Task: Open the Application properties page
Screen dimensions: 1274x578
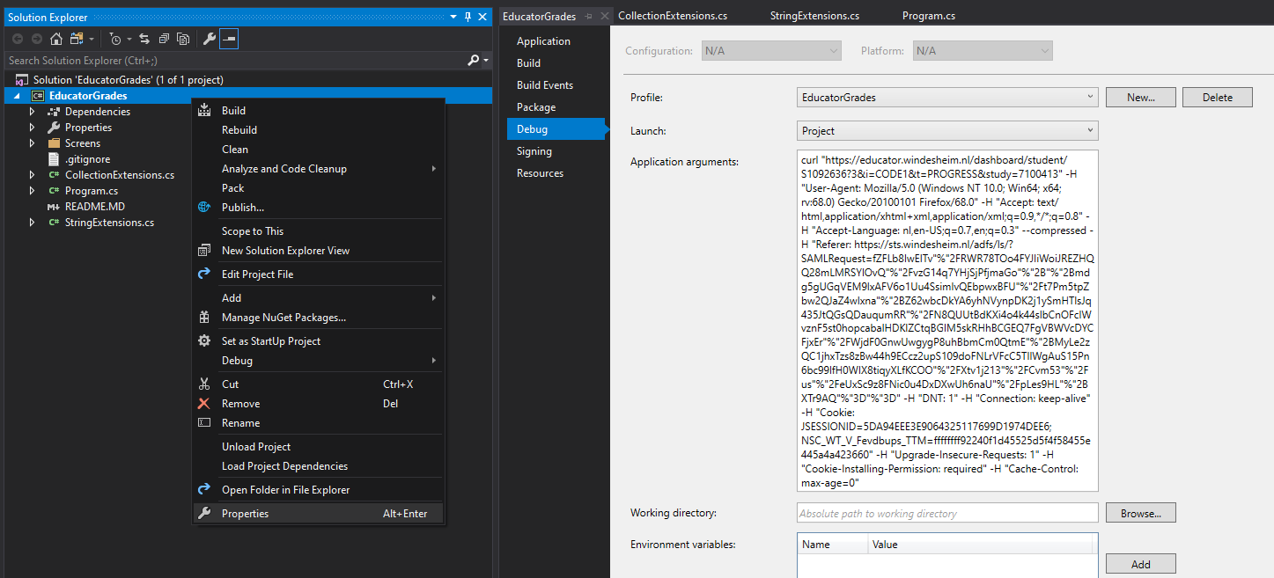Action: (543, 41)
